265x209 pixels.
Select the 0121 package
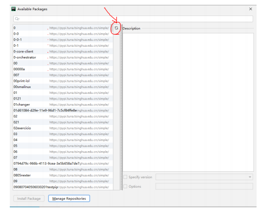tap(63, 99)
